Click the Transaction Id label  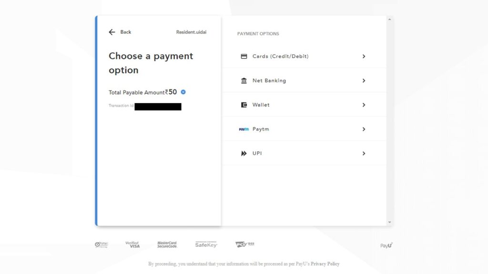pyautogui.click(x=121, y=106)
